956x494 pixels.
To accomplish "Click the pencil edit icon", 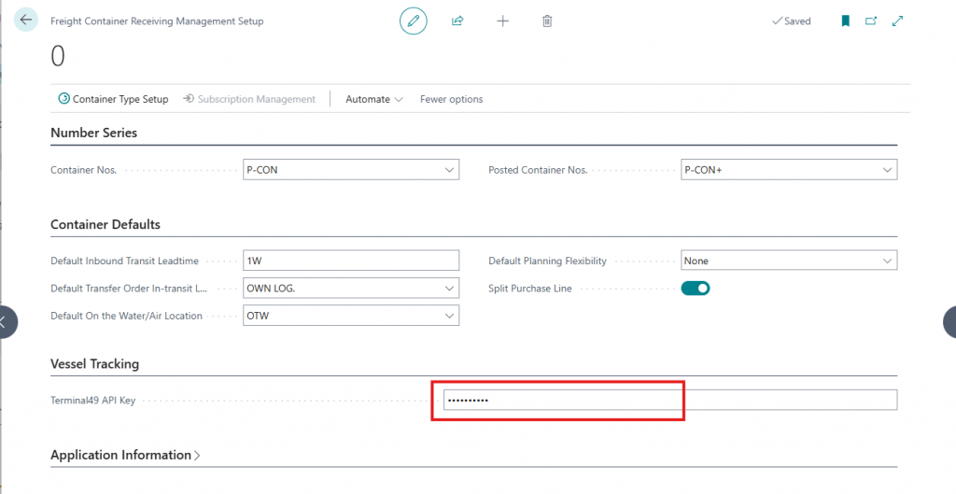I will pos(414,21).
